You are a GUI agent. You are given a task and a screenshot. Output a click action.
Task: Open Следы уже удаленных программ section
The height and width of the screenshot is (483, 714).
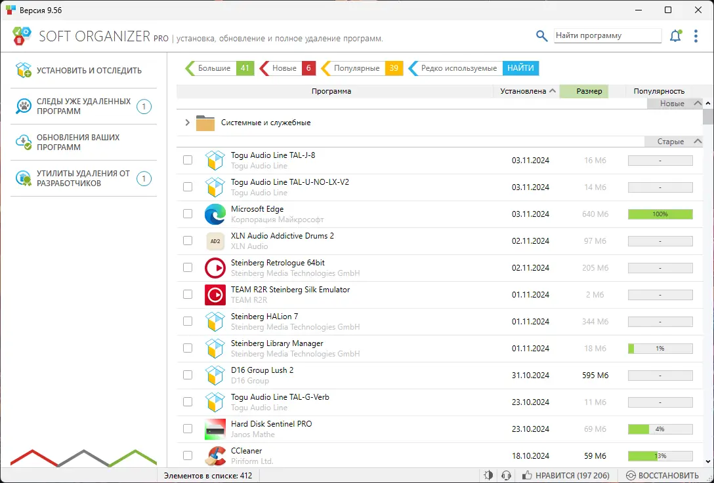[x=84, y=106]
